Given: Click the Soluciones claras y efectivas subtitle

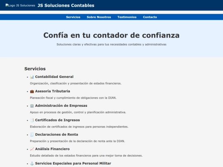Looking at the screenshot, I should coord(111,44).
